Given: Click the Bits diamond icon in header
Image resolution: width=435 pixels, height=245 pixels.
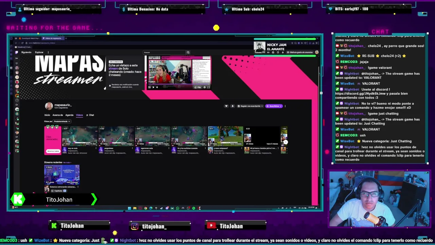Looking at the screenshot, I should coord(283,52).
